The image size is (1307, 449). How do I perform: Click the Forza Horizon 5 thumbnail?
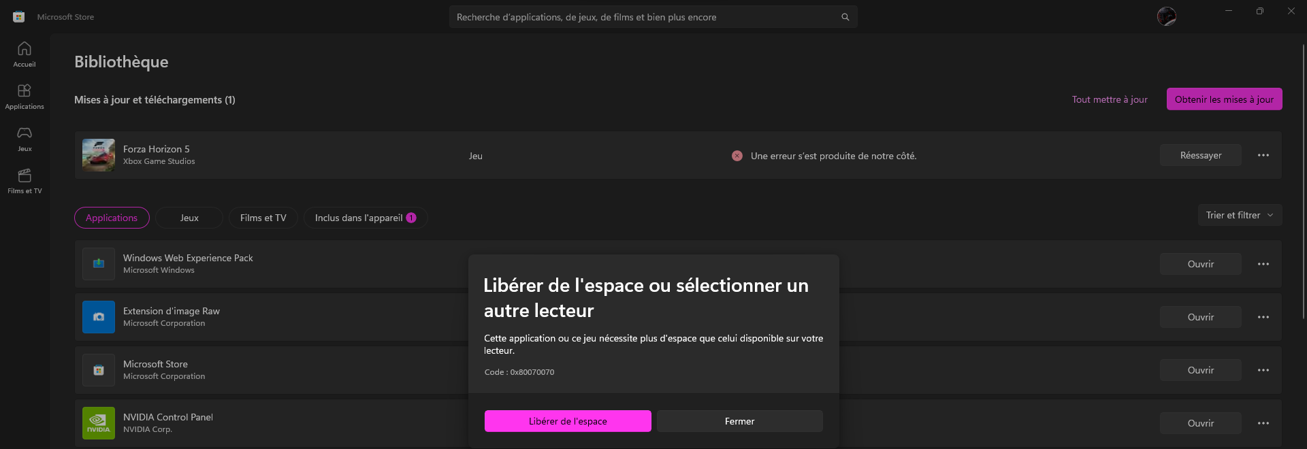(x=99, y=155)
